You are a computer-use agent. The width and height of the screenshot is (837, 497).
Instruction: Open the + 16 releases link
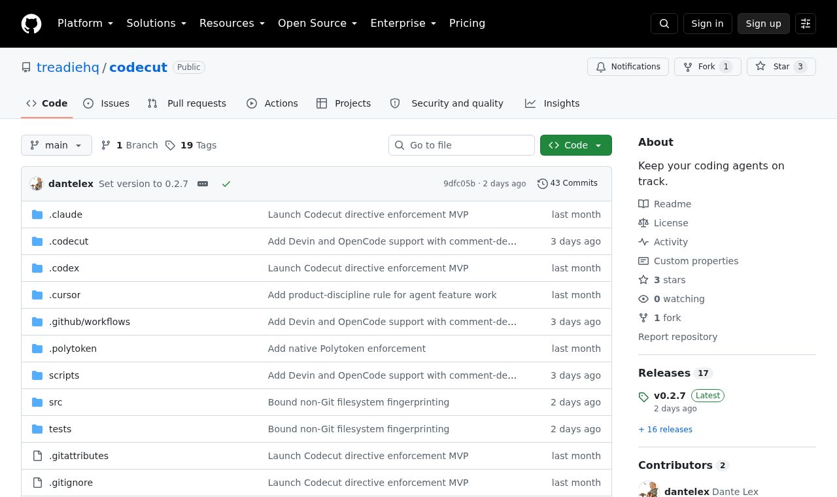tap(665, 430)
